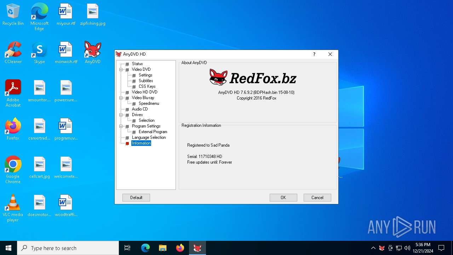The height and width of the screenshot is (255, 453).
Task: Select Video HD DVD in the tree
Action: point(144,92)
